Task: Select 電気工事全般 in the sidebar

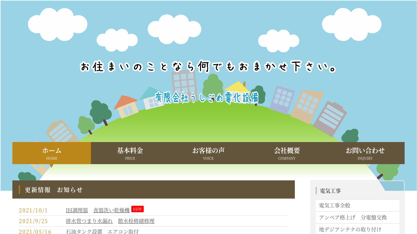Action: coord(335,205)
